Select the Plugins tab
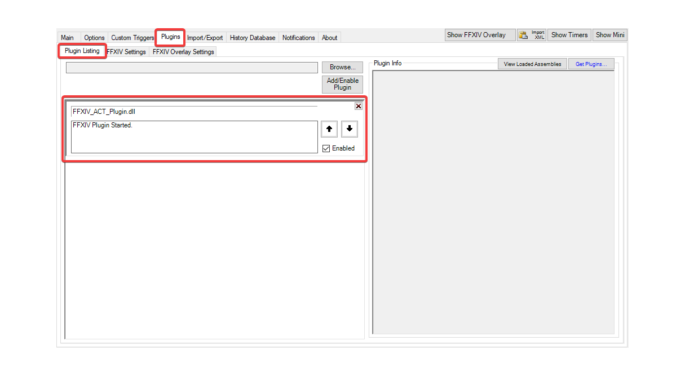The image size is (685, 376). pyautogui.click(x=170, y=37)
